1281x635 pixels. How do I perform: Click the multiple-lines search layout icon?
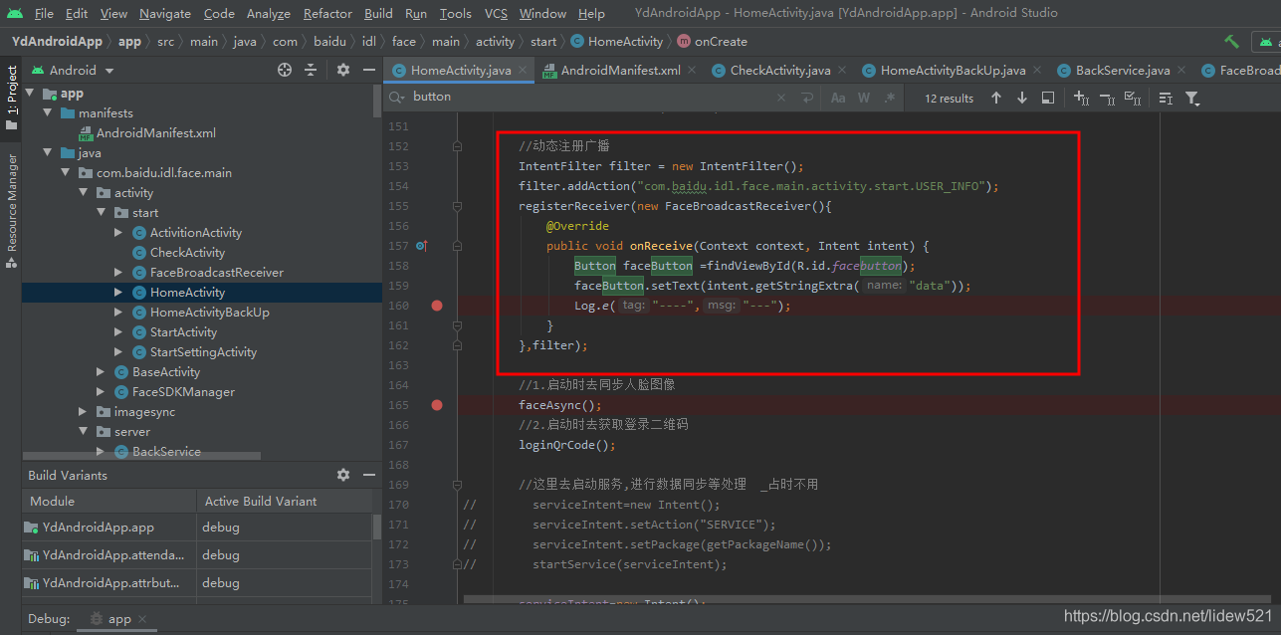1166,98
